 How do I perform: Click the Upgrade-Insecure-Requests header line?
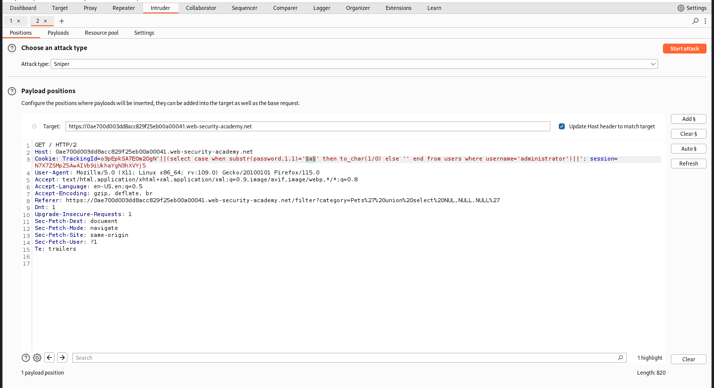pos(83,214)
